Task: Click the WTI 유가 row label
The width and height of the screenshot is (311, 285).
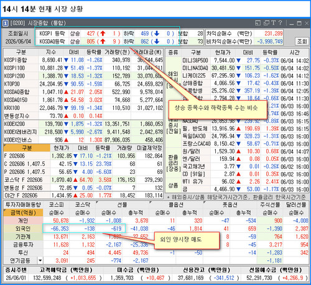Action: click(192, 182)
